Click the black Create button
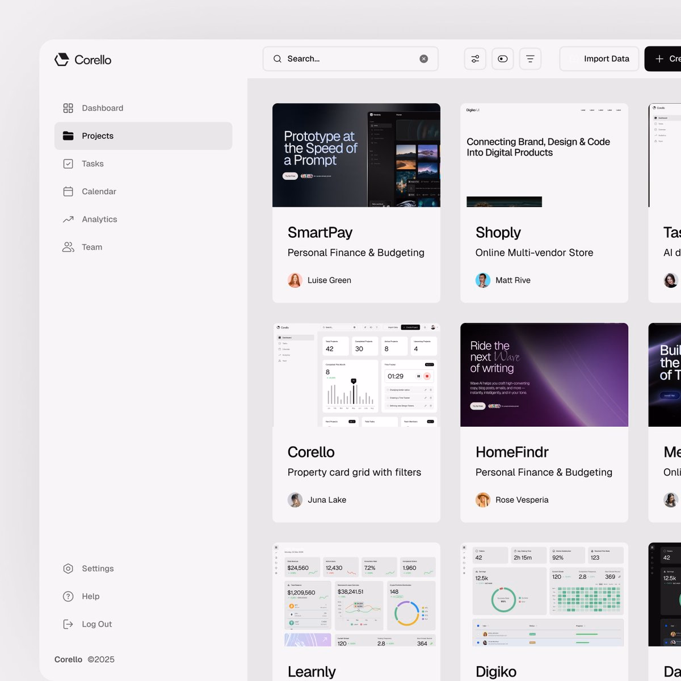Image resolution: width=681 pixels, height=681 pixels. [x=664, y=58]
